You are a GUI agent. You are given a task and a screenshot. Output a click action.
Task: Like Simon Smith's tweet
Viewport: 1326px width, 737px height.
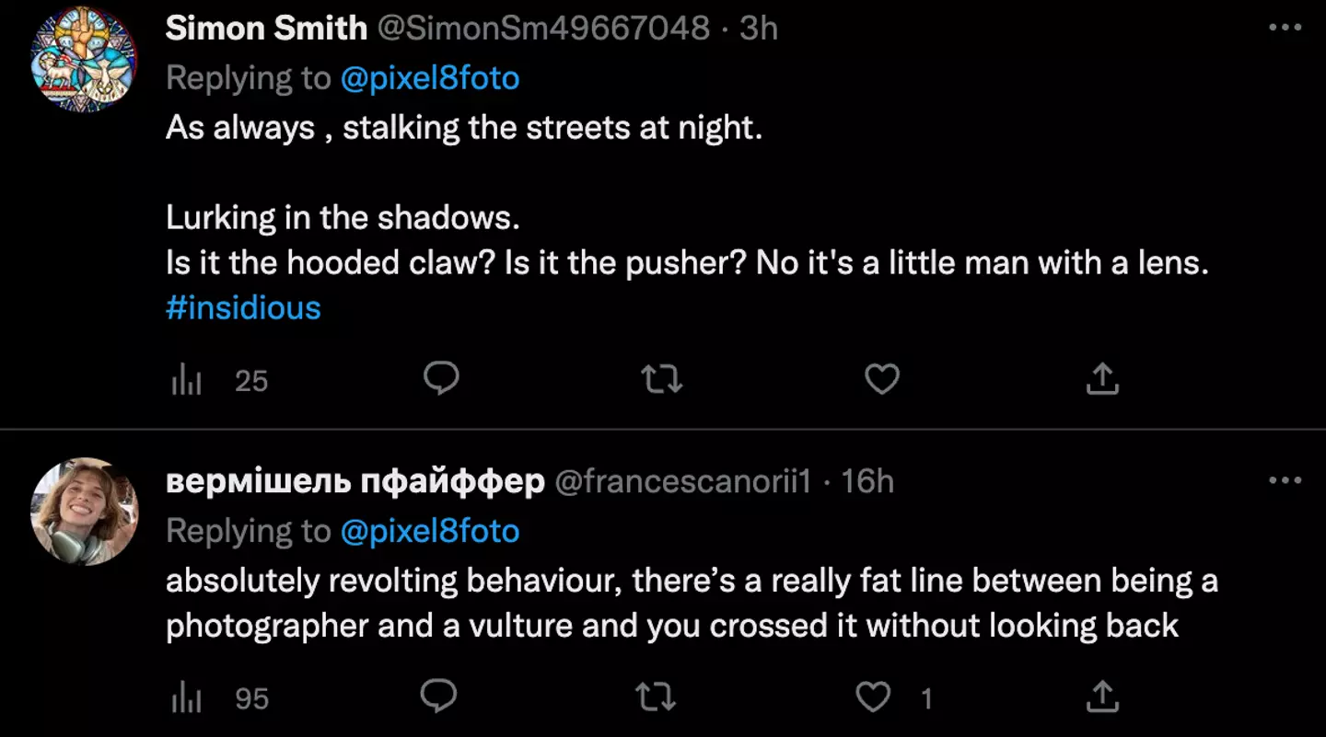(881, 378)
